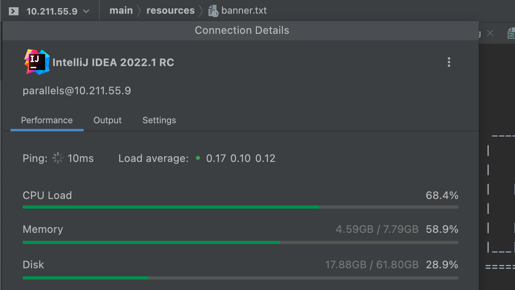
Task: Click the Disk usage progress bar
Action: click(x=240, y=278)
